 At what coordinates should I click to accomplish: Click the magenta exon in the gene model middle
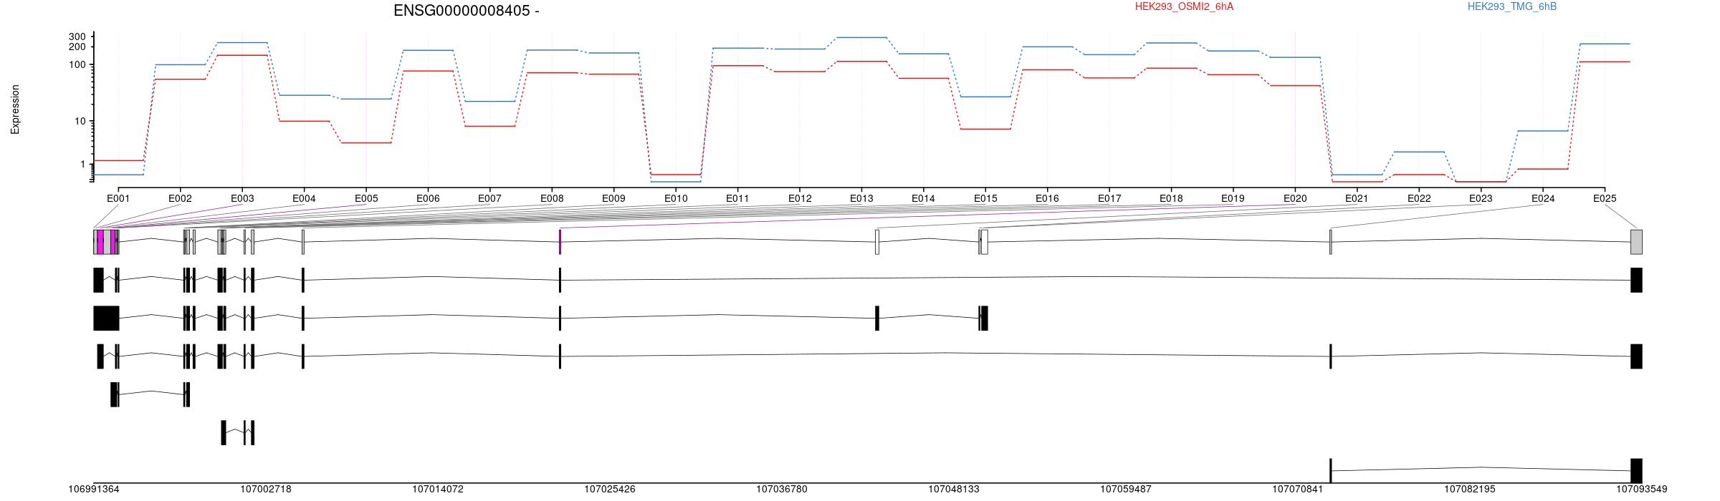pyautogui.click(x=560, y=242)
